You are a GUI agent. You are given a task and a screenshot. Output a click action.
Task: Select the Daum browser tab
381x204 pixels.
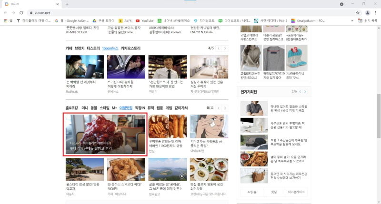point(31,4)
